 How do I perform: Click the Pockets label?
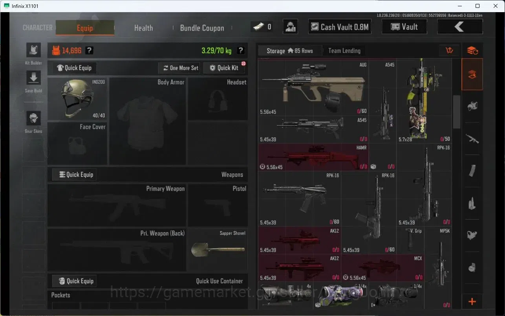[x=61, y=295]
